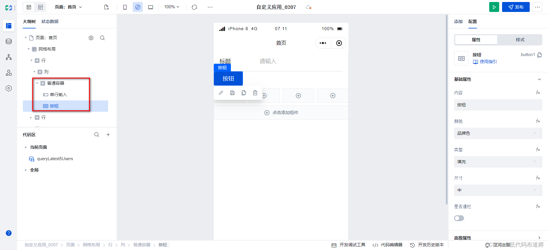This screenshot has height=250, width=548.
Task: Open the users and roles sidebar icon
Action: 9,73
